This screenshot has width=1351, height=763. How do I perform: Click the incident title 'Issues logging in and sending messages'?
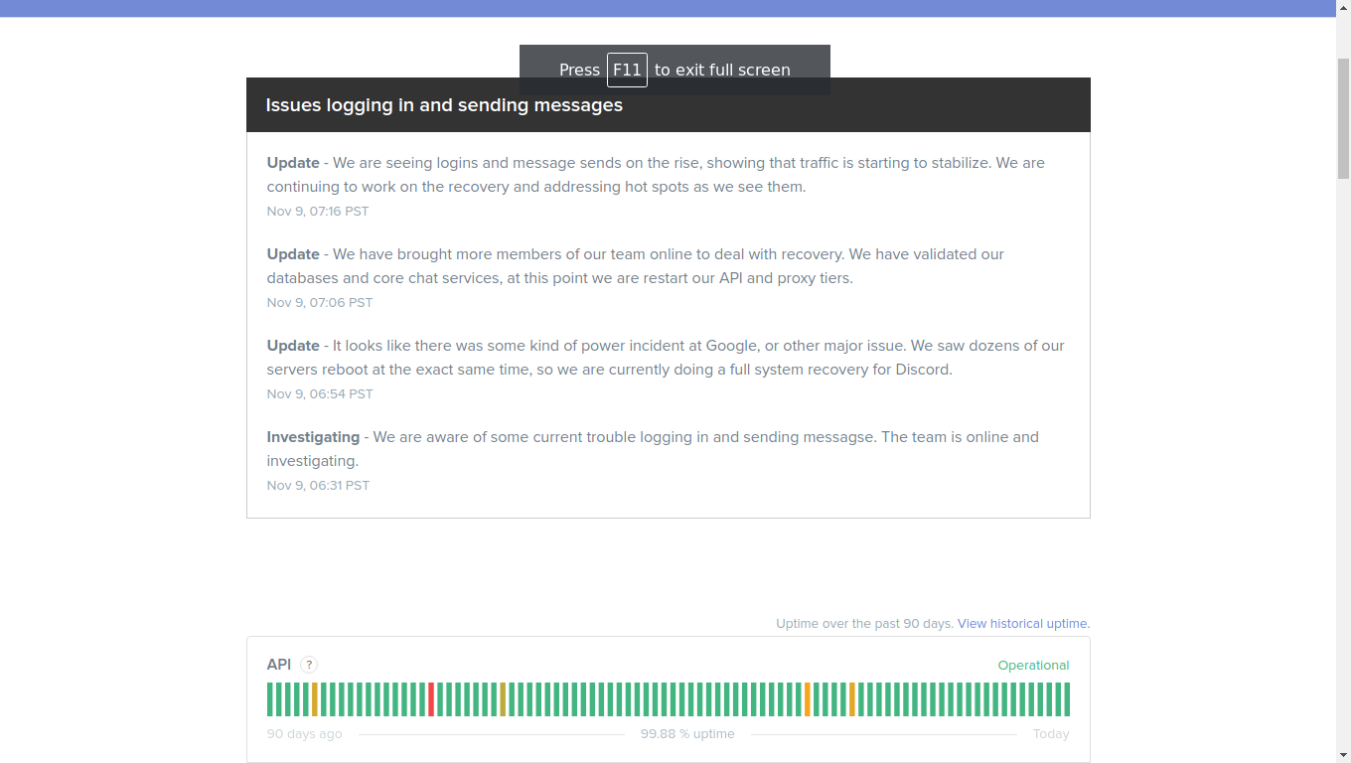coord(444,105)
